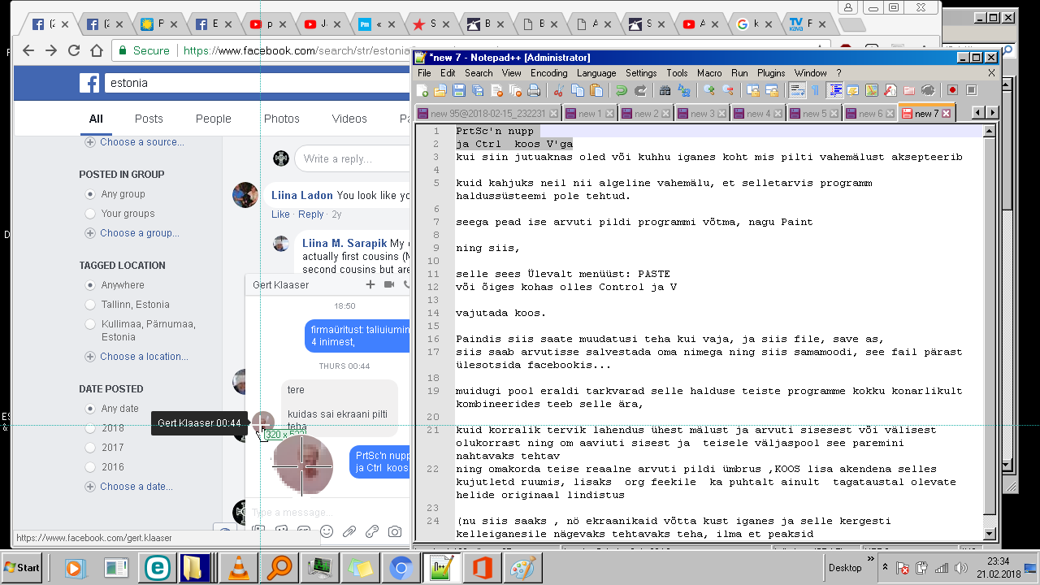Click the Find binoculars icon
Image resolution: width=1040 pixels, height=585 pixels.
(x=665, y=90)
